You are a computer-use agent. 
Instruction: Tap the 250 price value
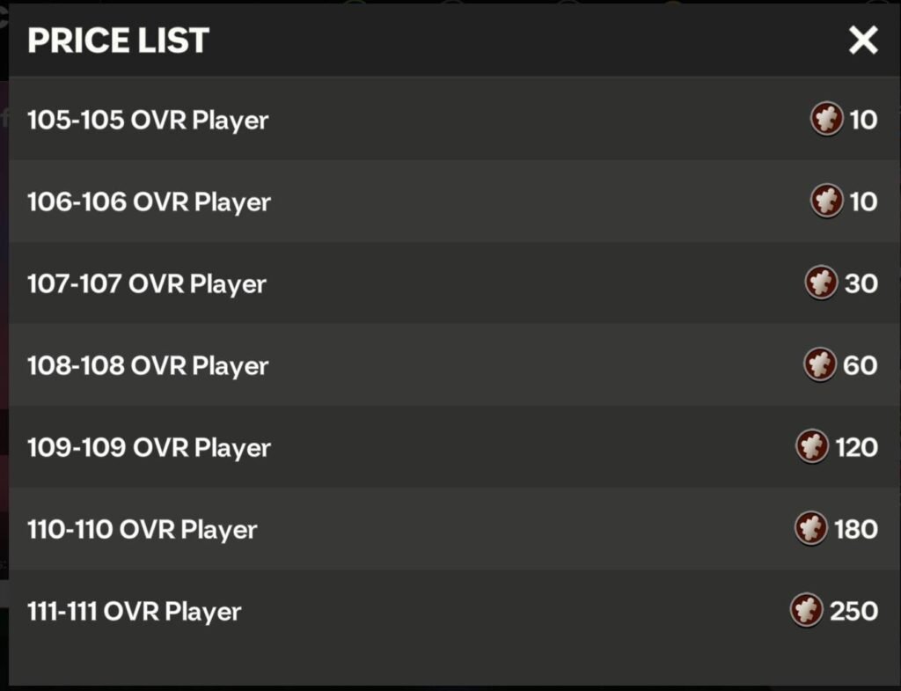853,611
